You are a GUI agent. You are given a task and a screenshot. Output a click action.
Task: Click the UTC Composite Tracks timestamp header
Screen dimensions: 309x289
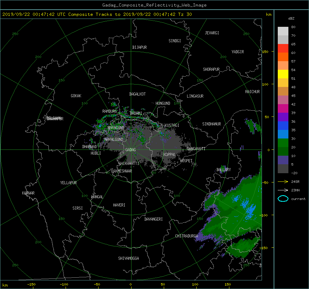(97, 14)
